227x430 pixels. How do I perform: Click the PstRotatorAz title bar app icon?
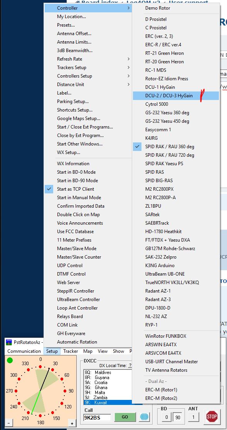tap(9, 342)
